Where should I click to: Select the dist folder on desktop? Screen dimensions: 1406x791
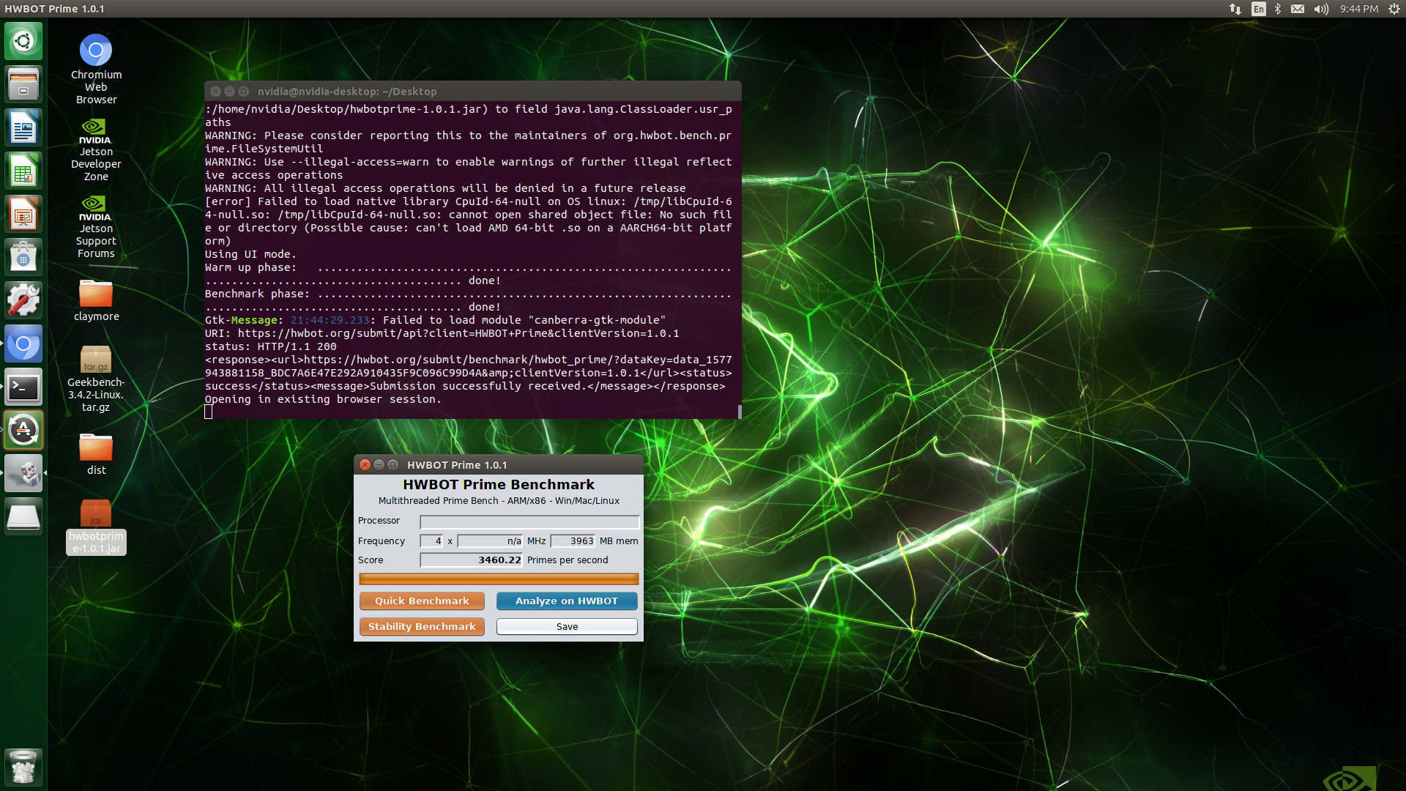[x=96, y=454]
